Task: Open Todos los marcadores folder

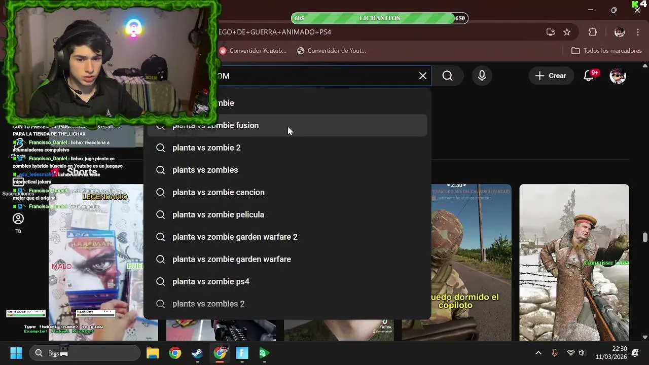Action: tap(606, 51)
